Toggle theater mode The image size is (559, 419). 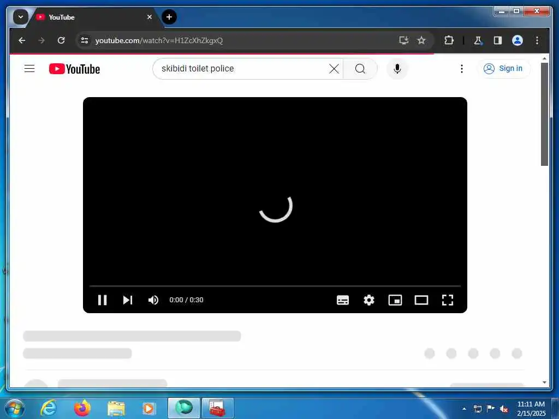421,300
